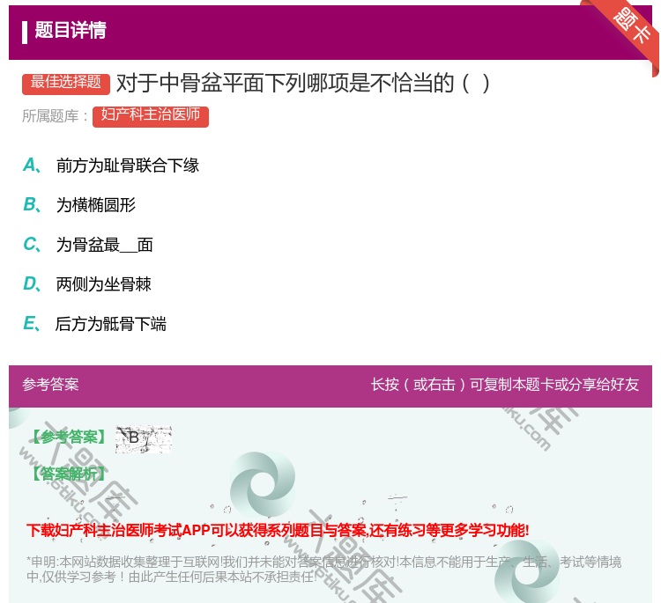The image size is (661, 603).
Task: Select option B 为横椭圆形
Action: click(x=79, y=205)
